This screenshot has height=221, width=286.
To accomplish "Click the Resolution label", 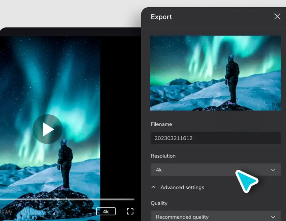I will (163, 156).
